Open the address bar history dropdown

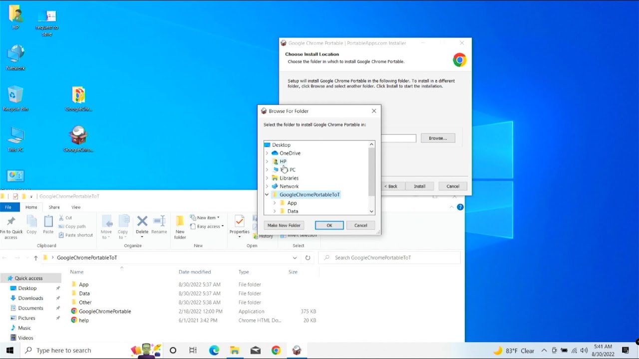[x=295, y=258]
